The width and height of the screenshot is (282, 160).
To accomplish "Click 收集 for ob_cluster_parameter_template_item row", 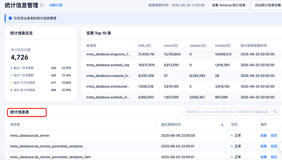I will coord(264,157).
